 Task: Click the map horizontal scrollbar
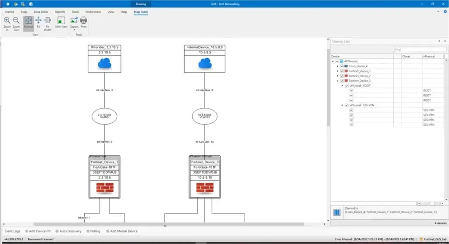(169, 224)
